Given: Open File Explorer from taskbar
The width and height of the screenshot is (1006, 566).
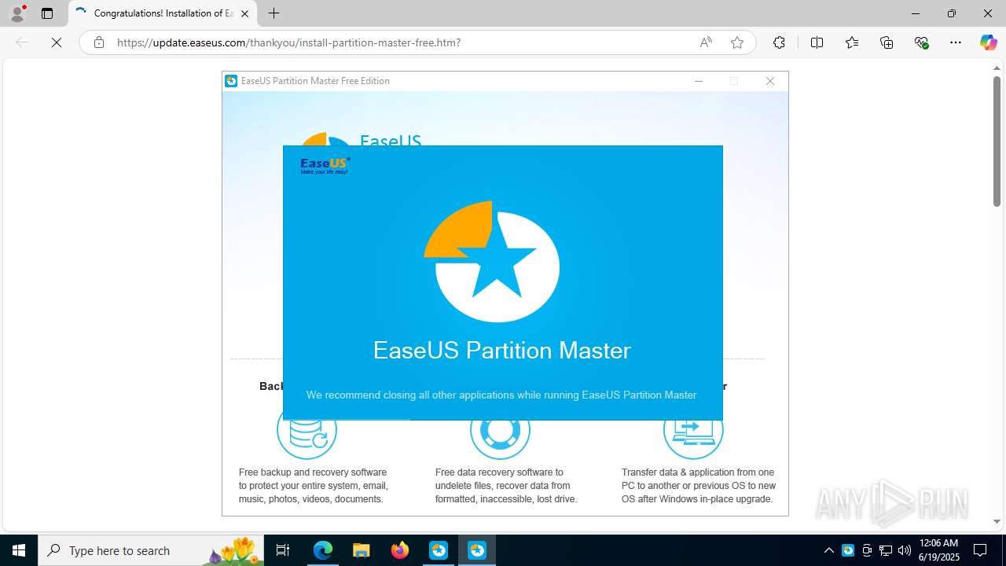Looking at the screenshot, I should click(x=361, y=550).
